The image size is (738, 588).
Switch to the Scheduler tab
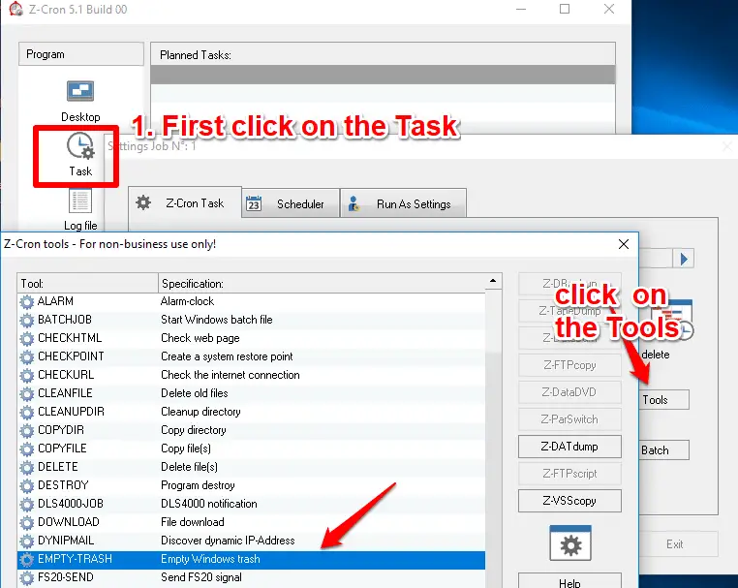pyautogui.click(x=291, y=203)
